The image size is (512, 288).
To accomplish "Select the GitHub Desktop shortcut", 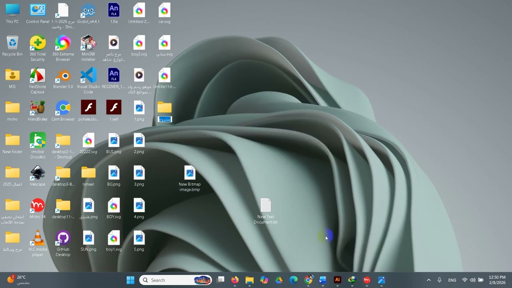I will coord(63,238).
